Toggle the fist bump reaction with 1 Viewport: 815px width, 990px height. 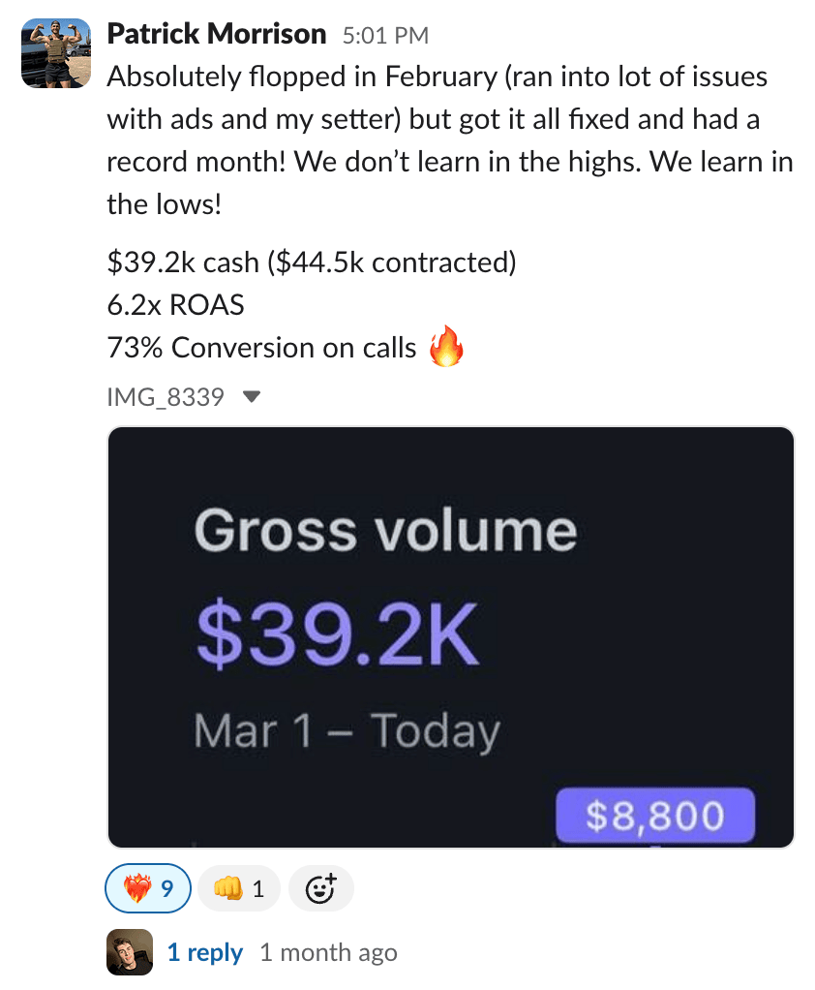point(239,887)
